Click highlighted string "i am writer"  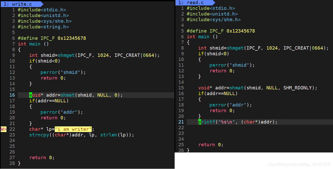click(73, 129)
